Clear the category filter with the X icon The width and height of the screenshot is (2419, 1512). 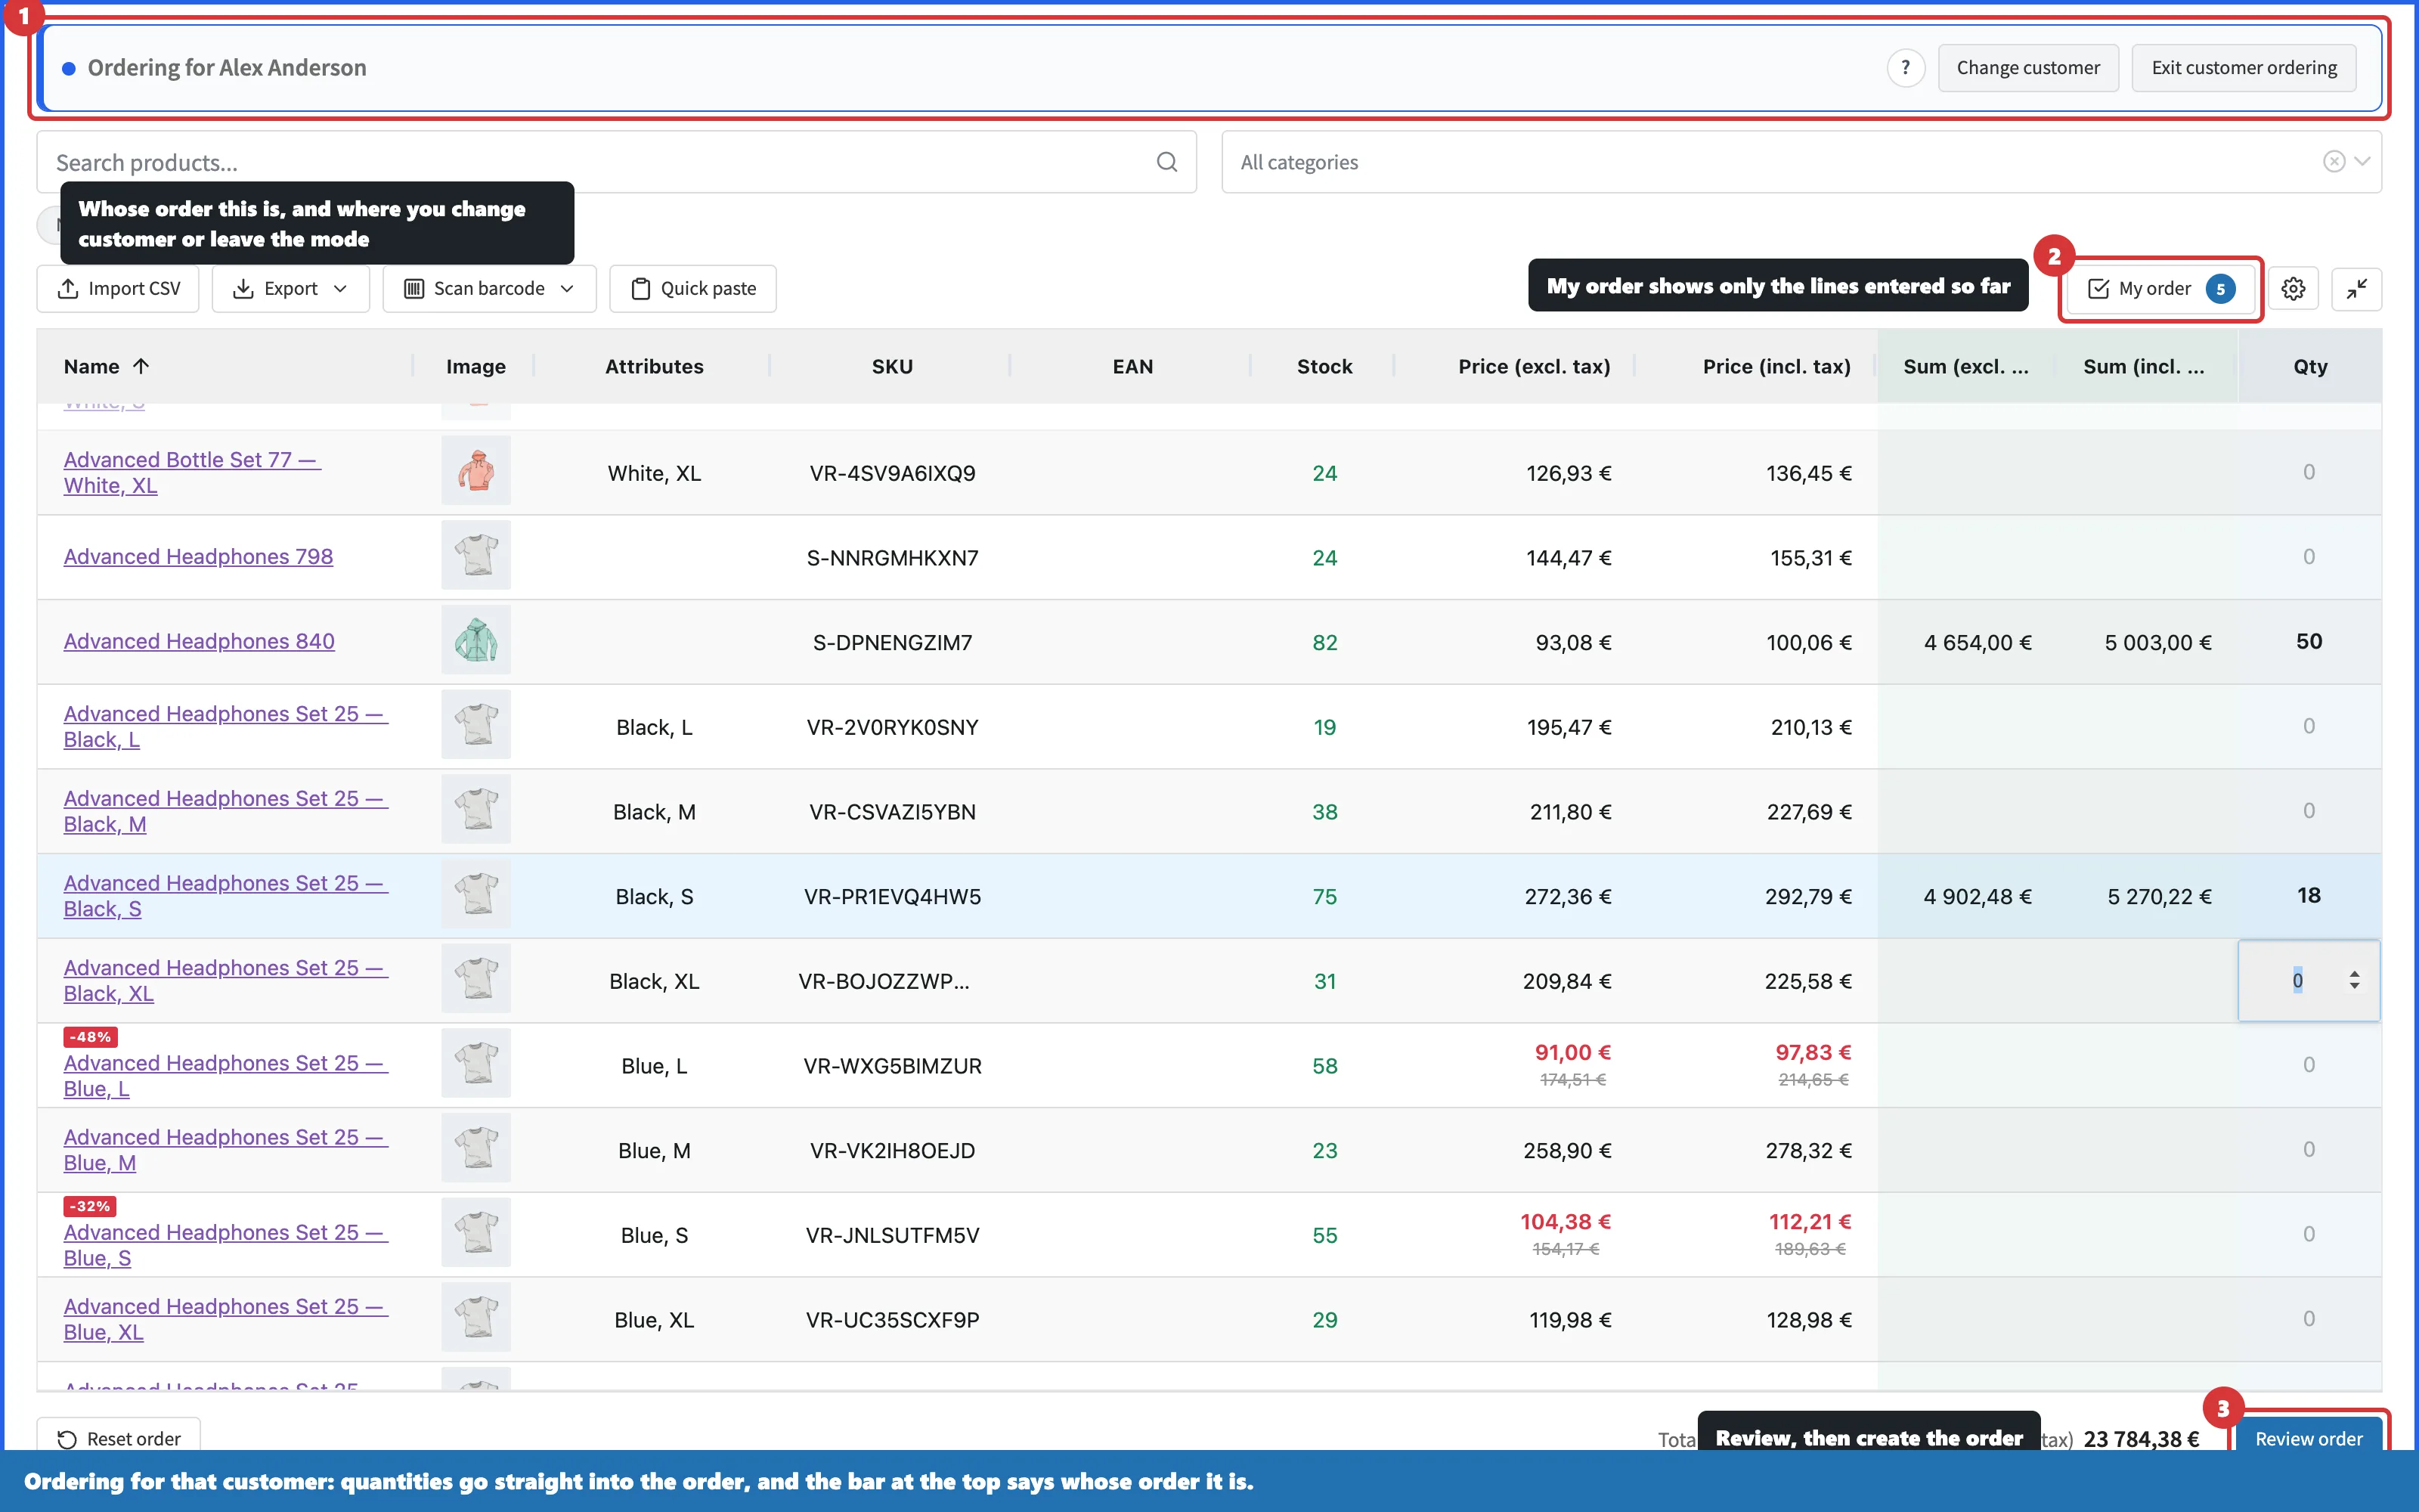click(2333, 162)
